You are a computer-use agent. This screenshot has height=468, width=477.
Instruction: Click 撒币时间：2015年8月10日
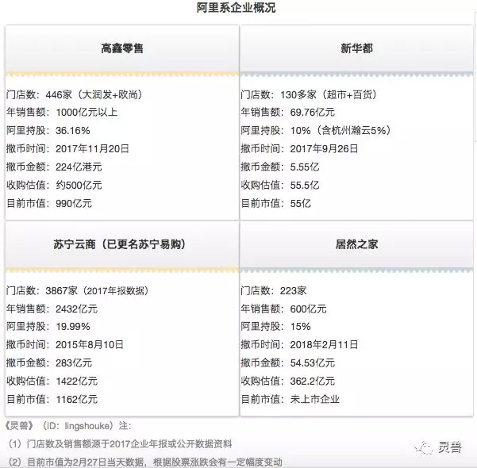[x=65, y=345]
